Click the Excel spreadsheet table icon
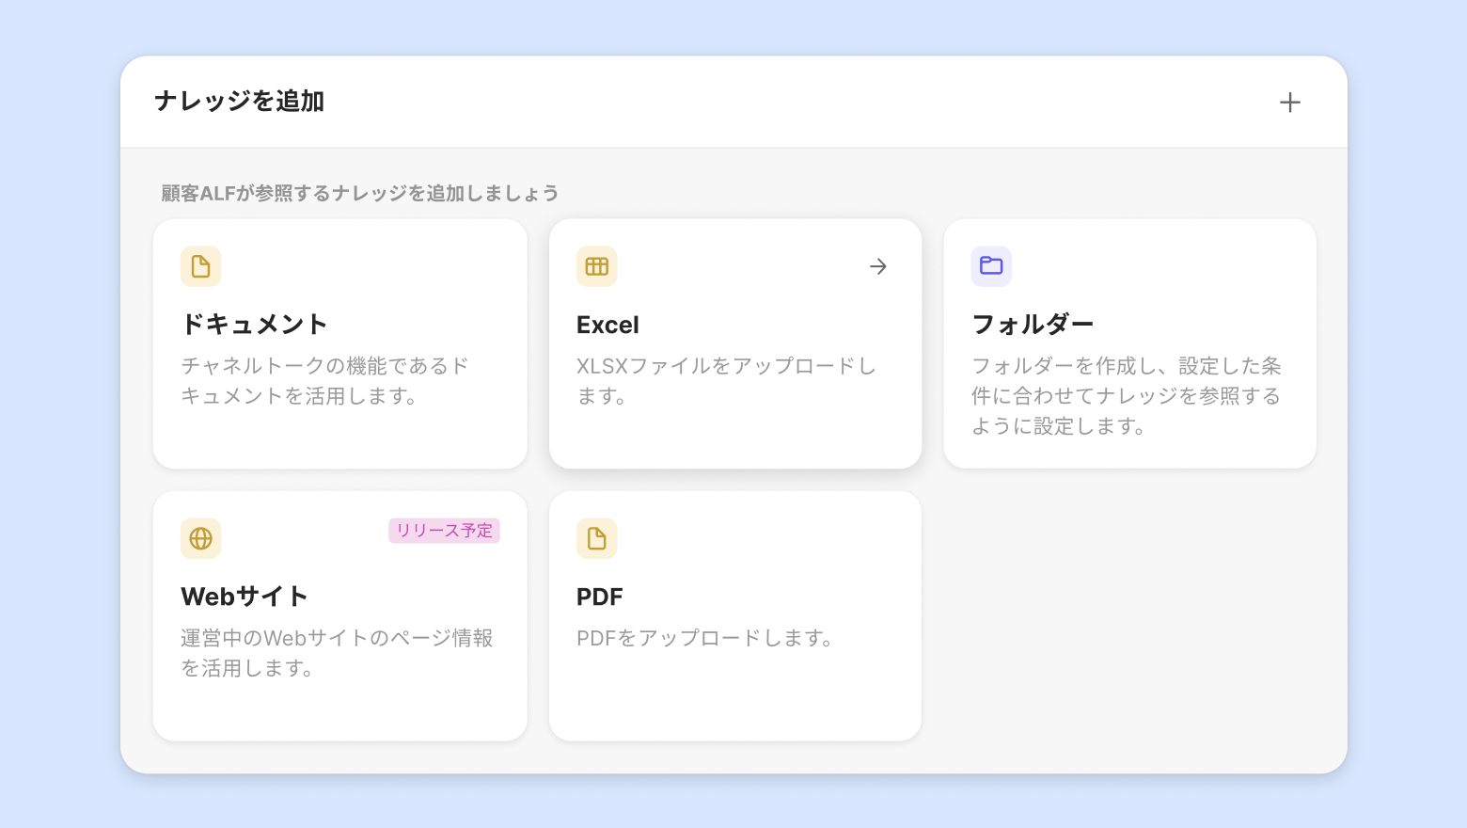The width and height of the screenshot is (1467, 828). click(x=596, y=266)
